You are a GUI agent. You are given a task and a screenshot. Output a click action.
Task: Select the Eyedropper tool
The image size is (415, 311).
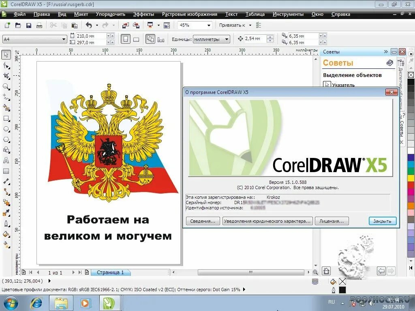[6, 213]
